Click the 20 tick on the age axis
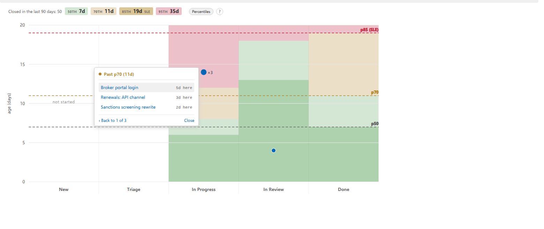 23,25
